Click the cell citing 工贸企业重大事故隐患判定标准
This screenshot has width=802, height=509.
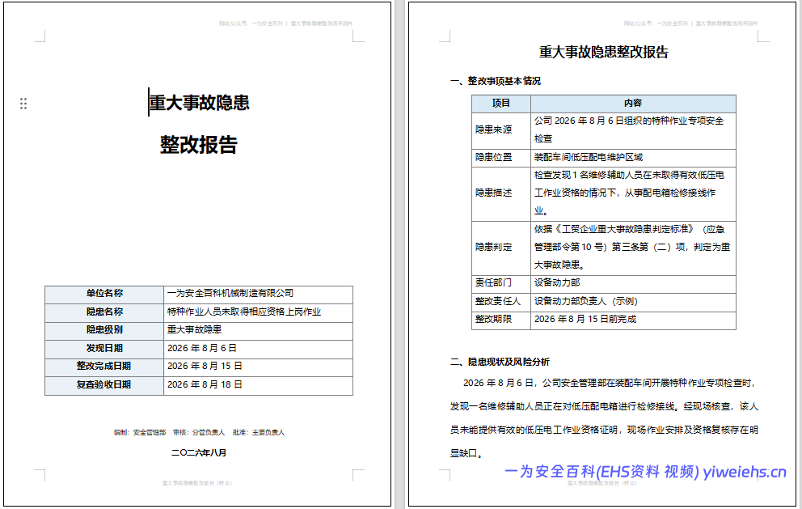(x=633, y=248)
